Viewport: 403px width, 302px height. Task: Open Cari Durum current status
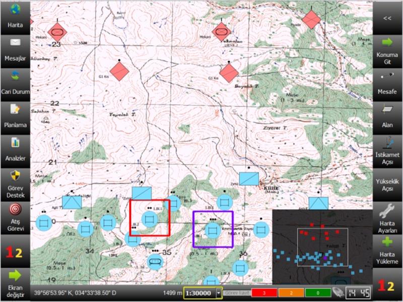pyautogui.click(x=15, y=83)
